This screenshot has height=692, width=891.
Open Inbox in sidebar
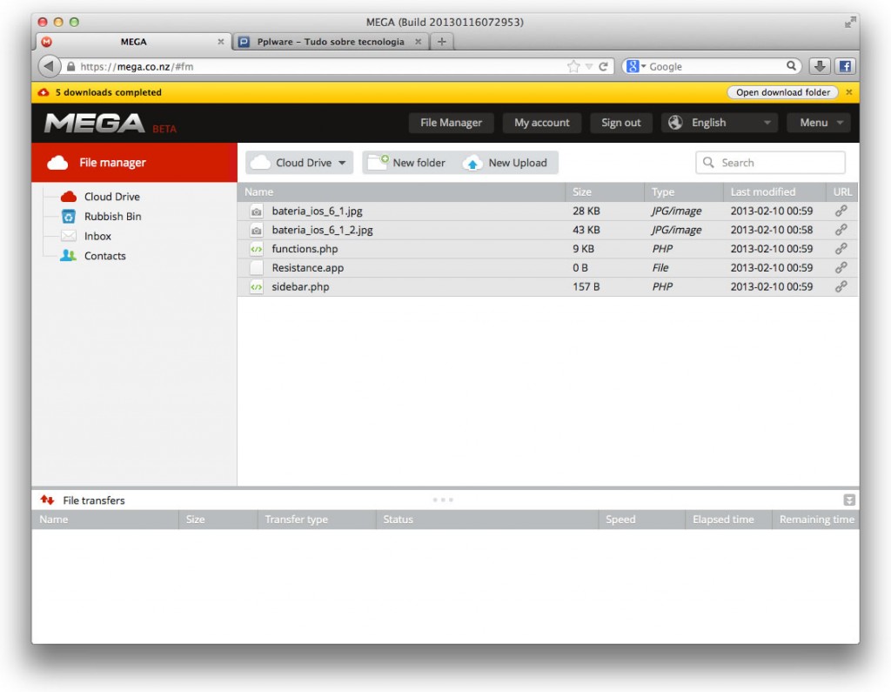97,236
